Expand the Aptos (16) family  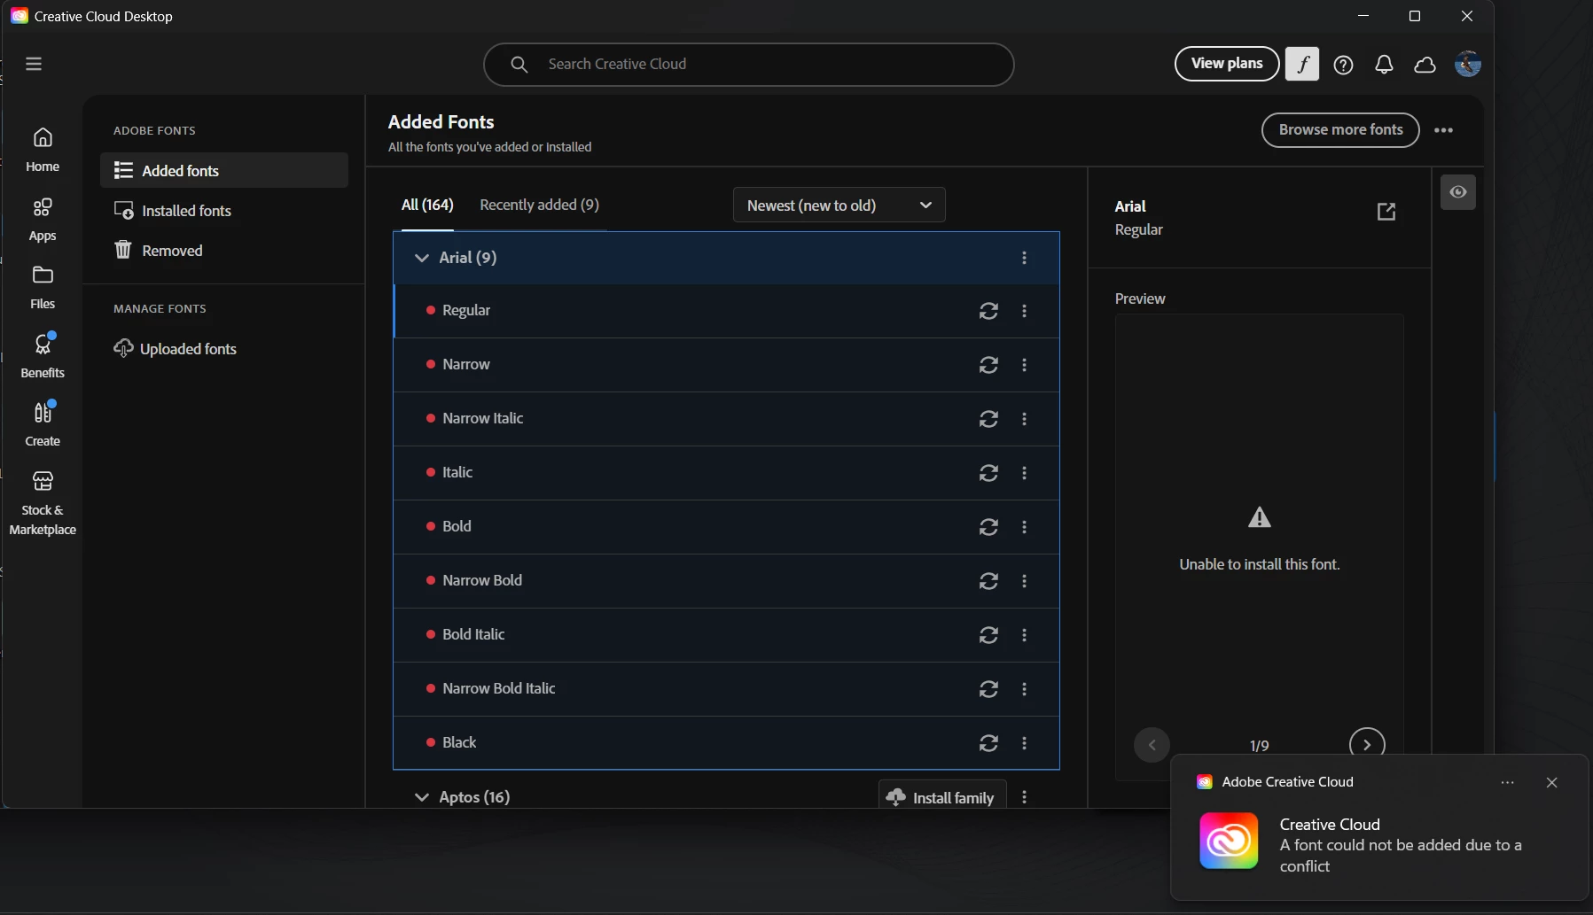pos(422,797)
